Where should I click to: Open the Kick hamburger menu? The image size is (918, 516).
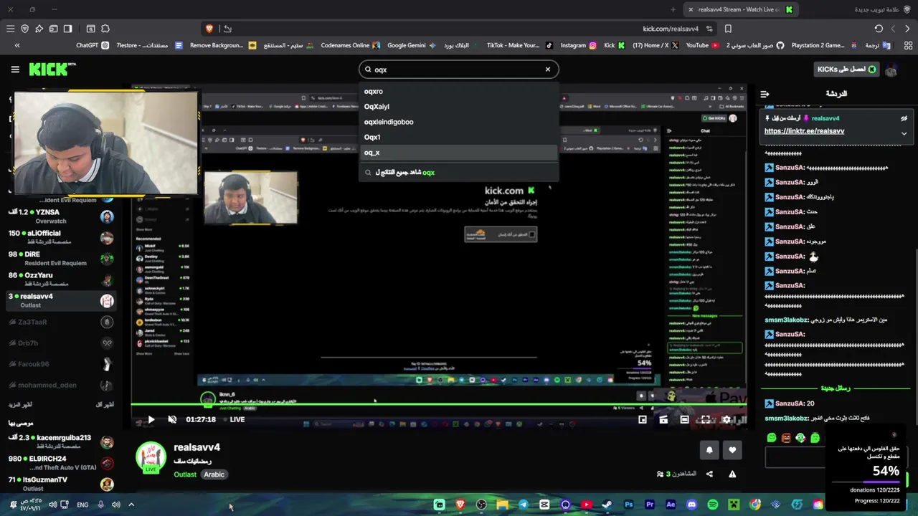coord(15,70)
